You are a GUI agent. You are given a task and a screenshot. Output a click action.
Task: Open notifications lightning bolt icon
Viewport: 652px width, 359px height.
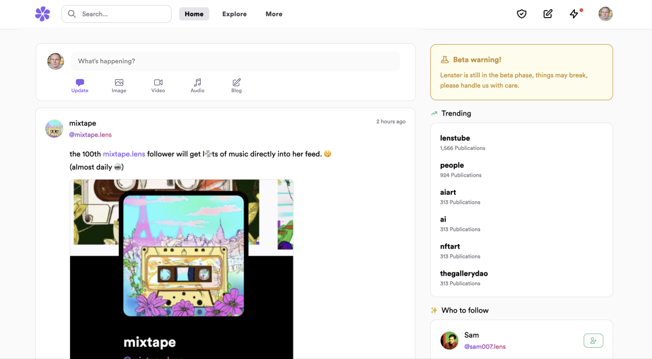point(574,14)
